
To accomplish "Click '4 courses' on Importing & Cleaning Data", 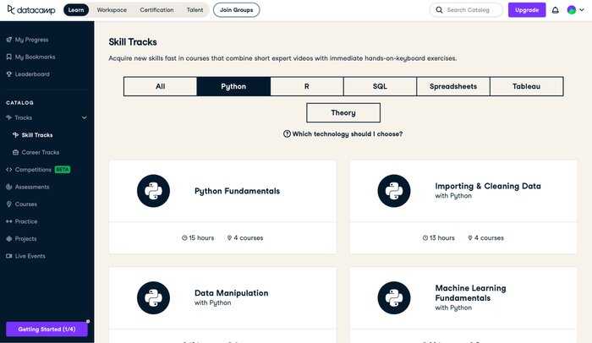I will [x=485, y=238].
